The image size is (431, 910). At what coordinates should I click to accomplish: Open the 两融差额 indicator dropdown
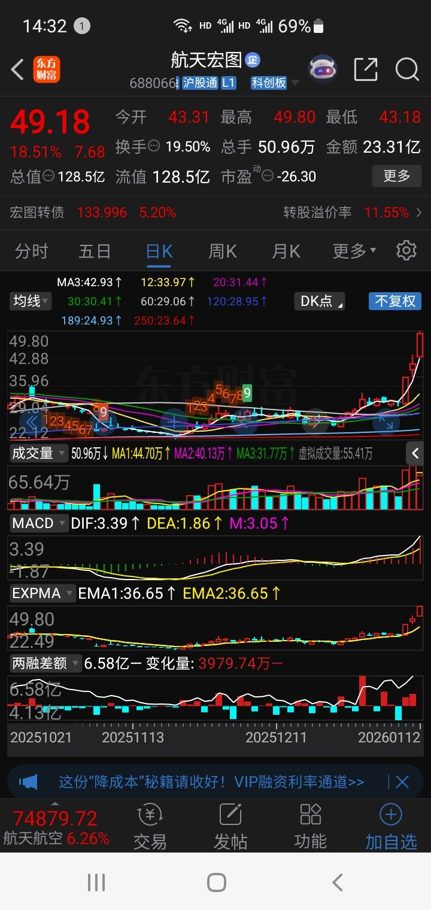[45, 663]
